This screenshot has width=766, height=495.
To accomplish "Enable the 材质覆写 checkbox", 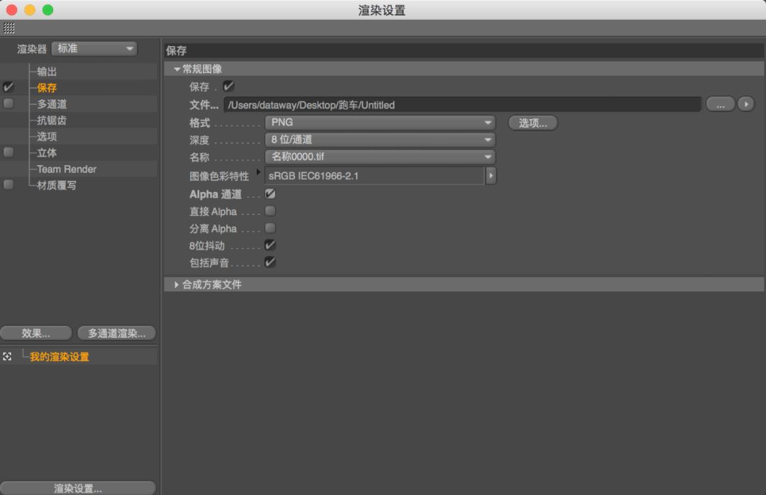I will [9, 184].
